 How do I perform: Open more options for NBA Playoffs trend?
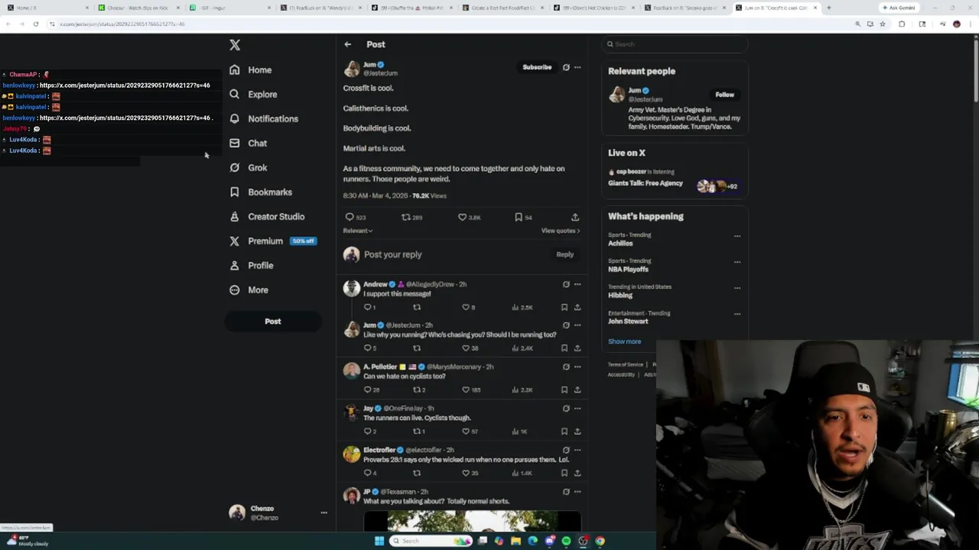tap(737, 262)
